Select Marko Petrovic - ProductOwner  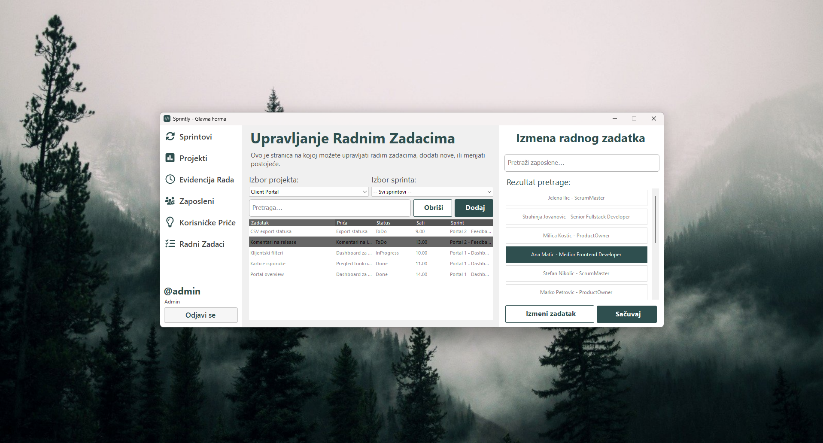click(576, 292)
